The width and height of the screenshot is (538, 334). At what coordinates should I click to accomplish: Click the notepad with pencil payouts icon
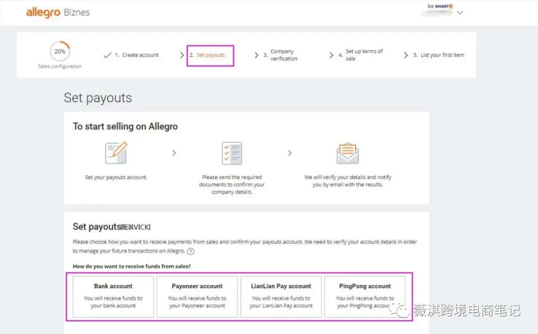click(x=116, y=153)
